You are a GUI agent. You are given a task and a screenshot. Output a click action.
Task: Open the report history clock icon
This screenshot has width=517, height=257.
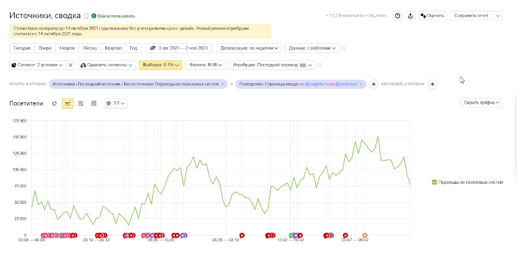[x=398, y=16]
